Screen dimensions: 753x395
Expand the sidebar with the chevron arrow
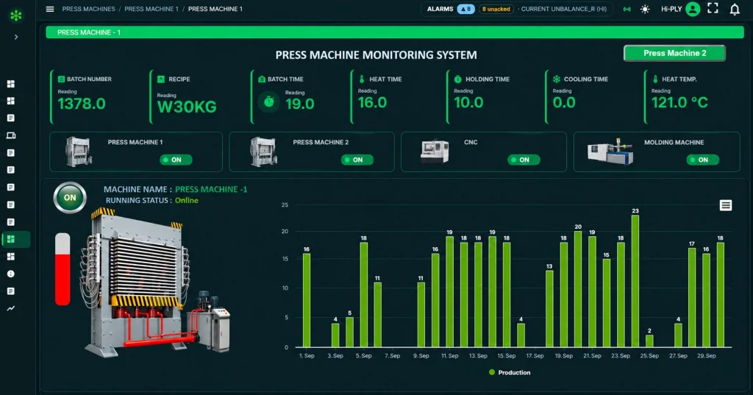click(x=16, y=37)
